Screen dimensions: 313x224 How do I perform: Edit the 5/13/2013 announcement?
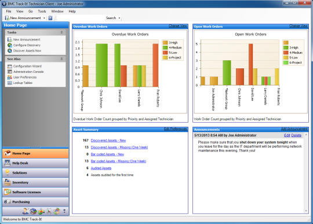(x=287, y=135)
